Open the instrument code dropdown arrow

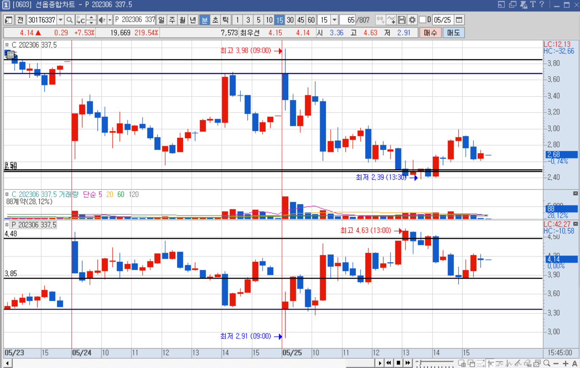[60, 20]
